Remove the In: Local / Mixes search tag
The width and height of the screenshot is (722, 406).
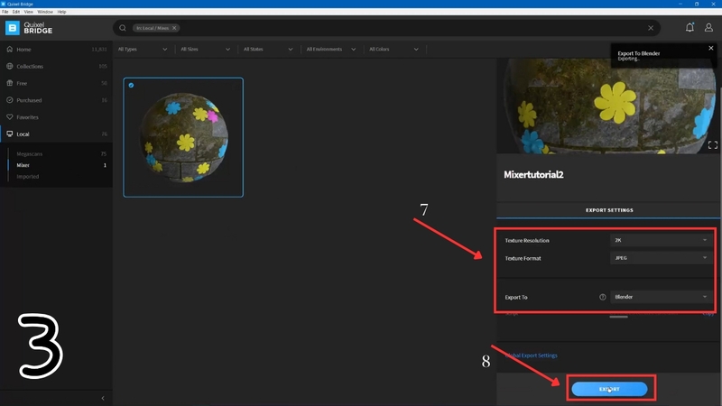pos(174,28)
